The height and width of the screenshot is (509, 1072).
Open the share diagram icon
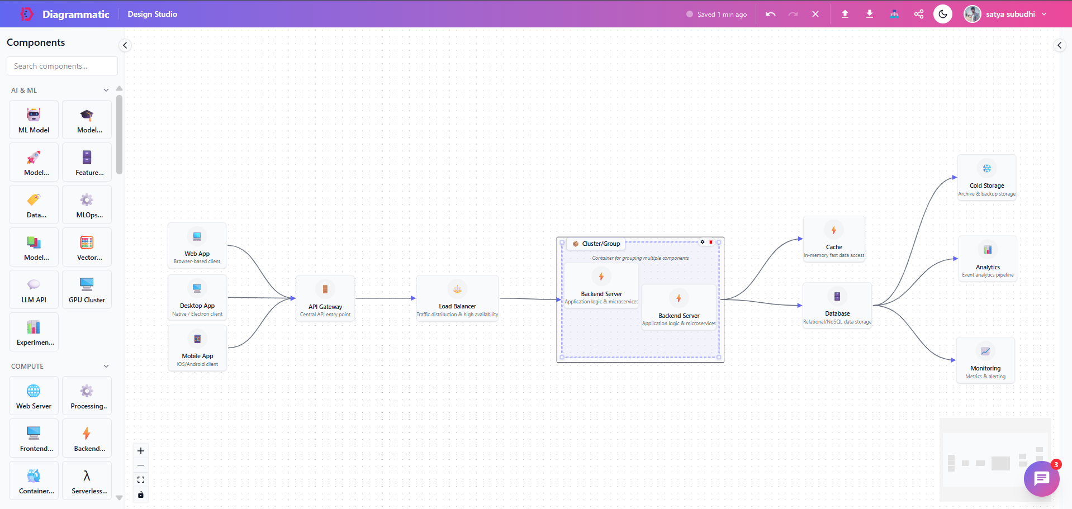pos(918,14)
